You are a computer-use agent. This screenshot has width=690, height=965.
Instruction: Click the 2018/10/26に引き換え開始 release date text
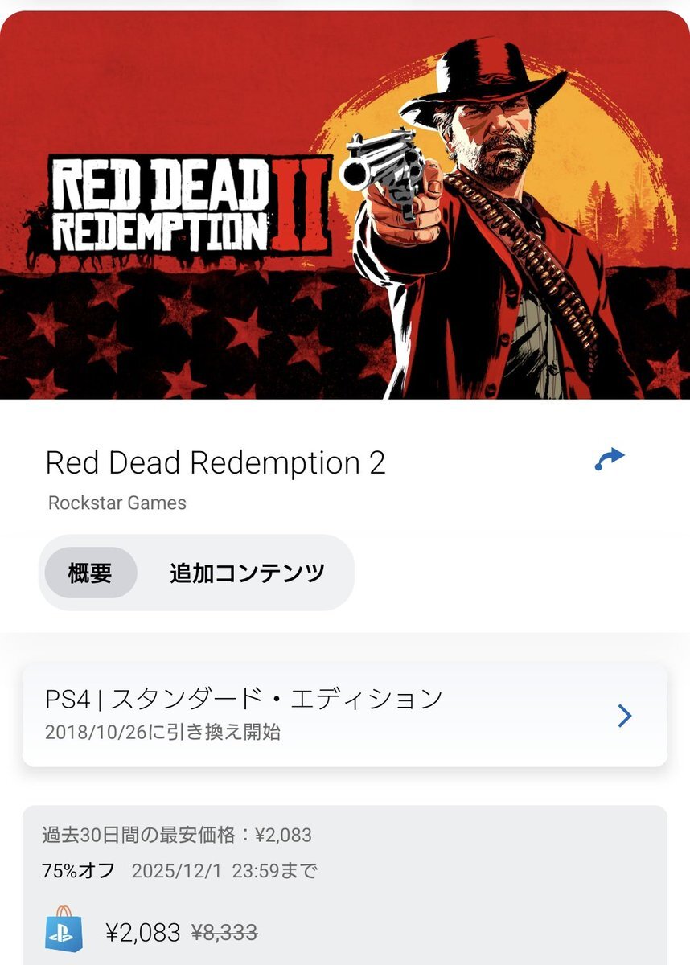(162, 733)
